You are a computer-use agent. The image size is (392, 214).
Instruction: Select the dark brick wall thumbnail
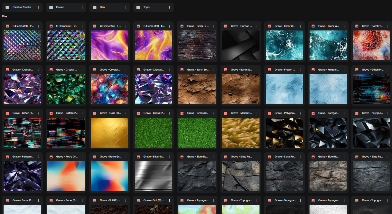tap(197, 45)
